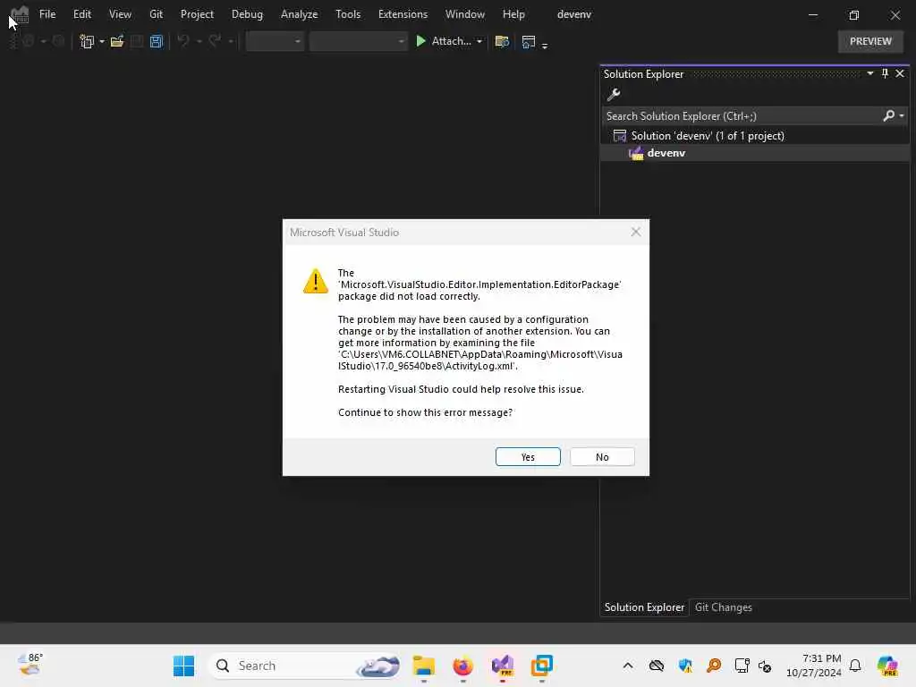Screen dimensions: 916x687
Task: Open the Project menu
Action: click(x=197, y=14)
